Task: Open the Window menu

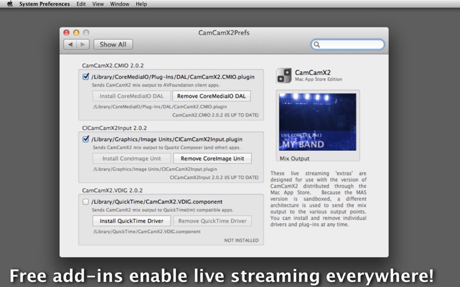Action: [120, 4]
